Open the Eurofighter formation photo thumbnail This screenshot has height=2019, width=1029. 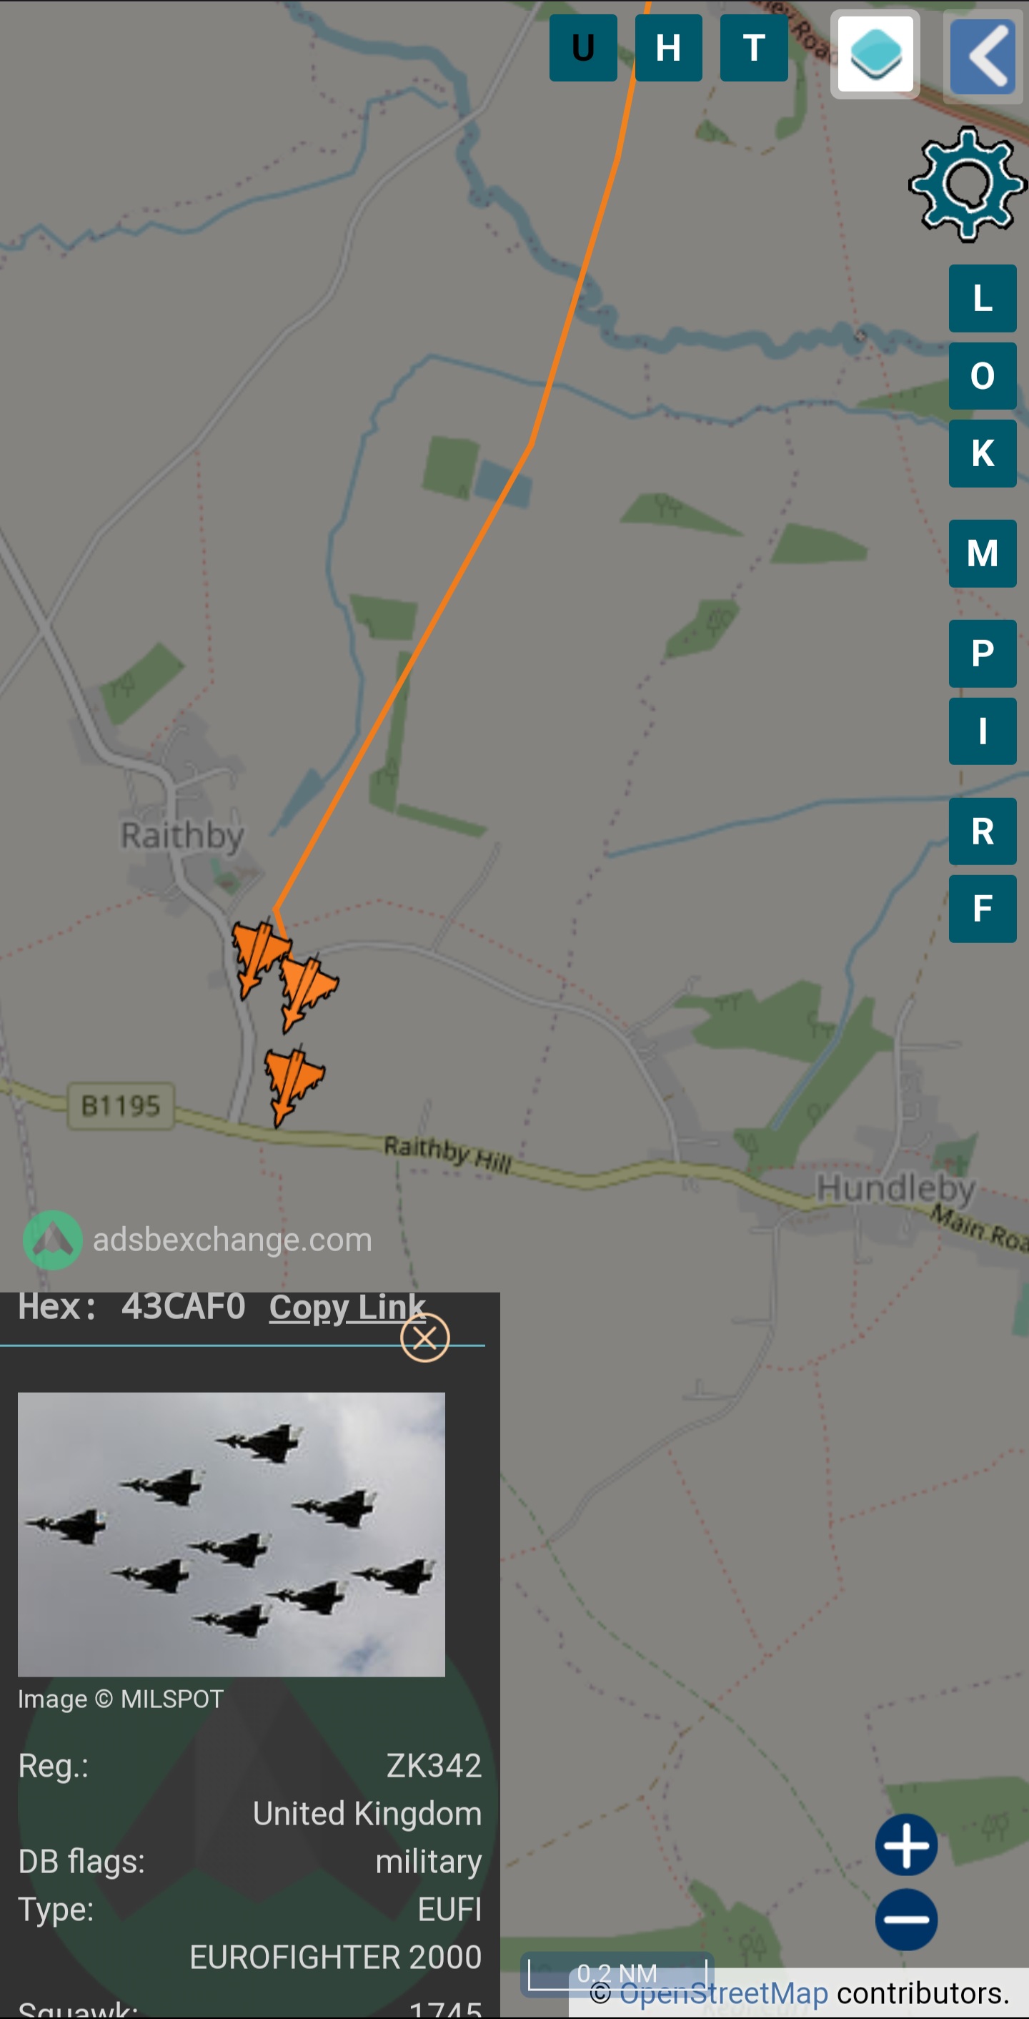coord(231,1534)
